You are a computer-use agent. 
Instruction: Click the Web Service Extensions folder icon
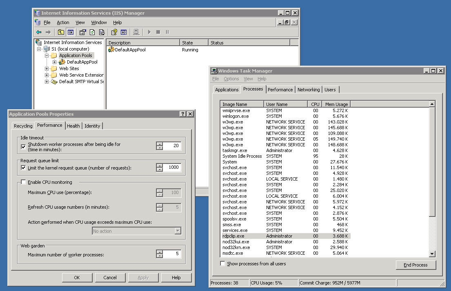point(54,75)
